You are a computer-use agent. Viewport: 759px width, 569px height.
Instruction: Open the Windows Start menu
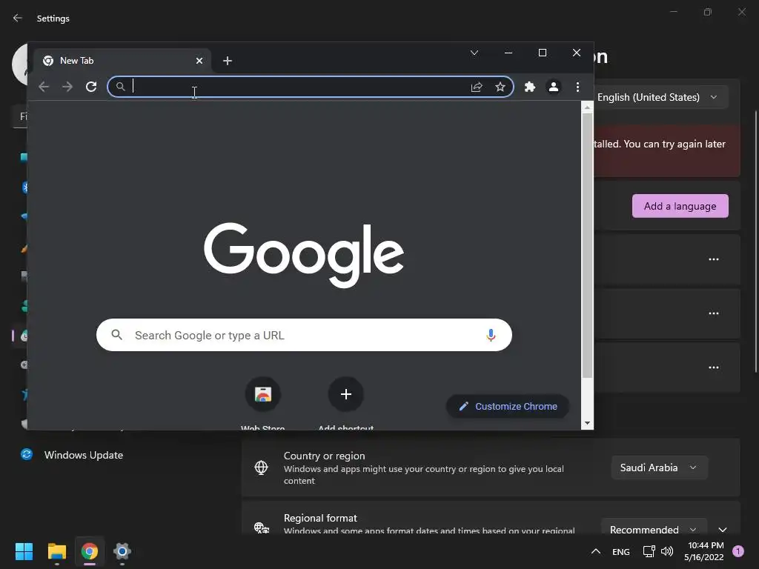[x=24, y=551]
